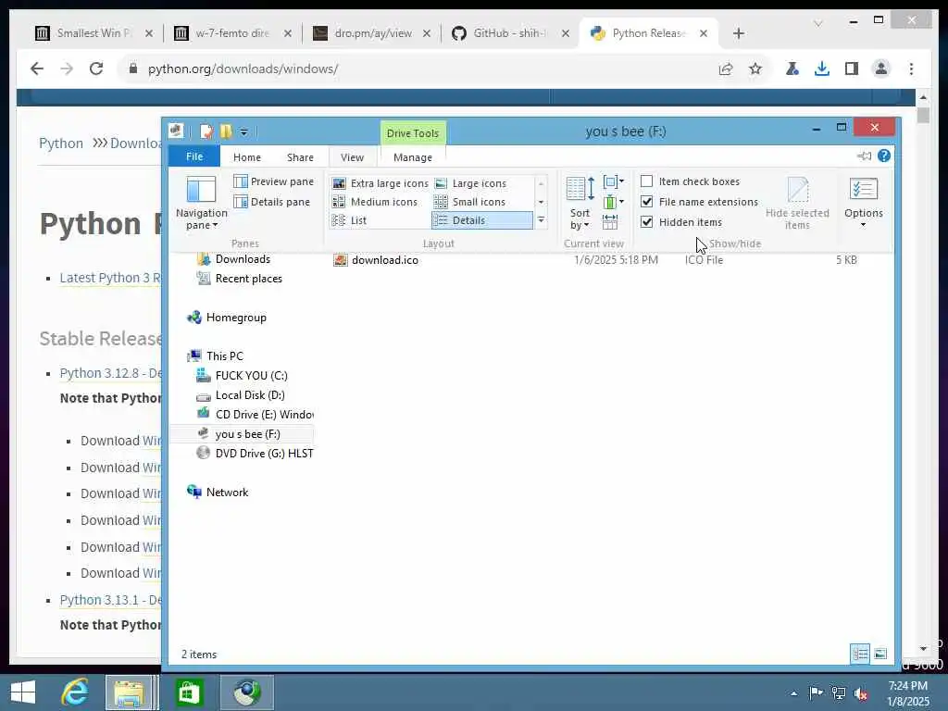
Task: Uncheck File name extensions
Action: point(646,202)
